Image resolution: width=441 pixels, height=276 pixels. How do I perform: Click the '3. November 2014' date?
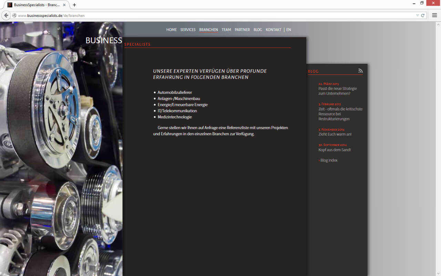pos(331,130)
